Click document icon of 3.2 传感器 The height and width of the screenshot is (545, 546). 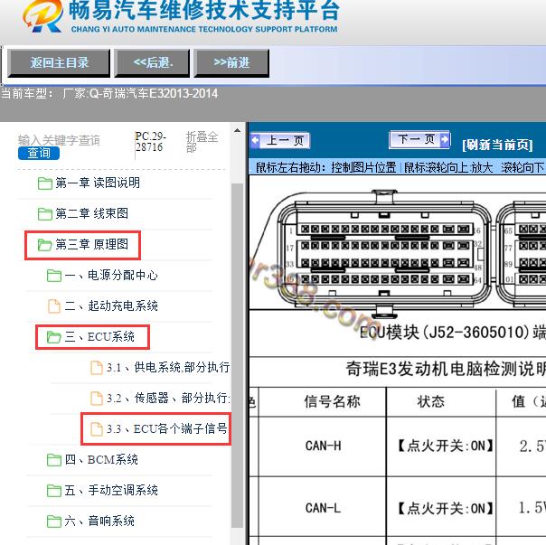97,399
